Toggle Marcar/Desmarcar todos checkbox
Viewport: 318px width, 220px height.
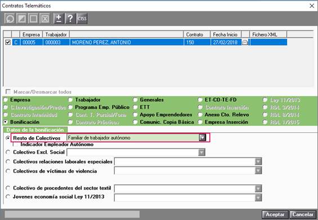(8, 92)
